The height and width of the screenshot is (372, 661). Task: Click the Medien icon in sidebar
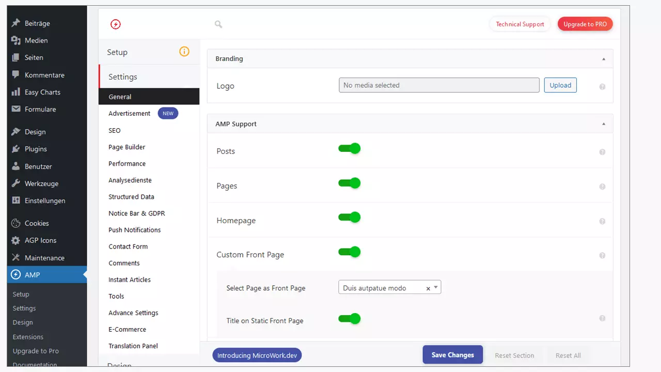tap(16, 40)
